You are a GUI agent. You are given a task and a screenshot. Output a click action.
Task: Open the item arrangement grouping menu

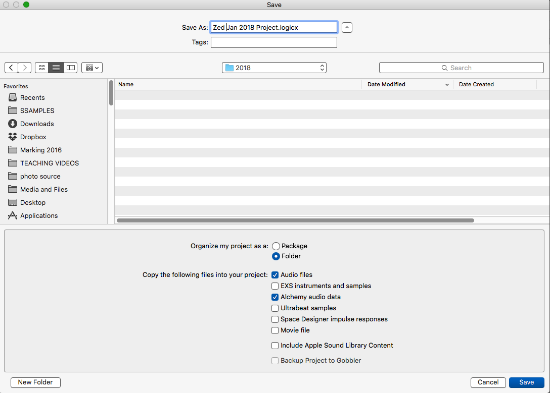coord(92,68)
